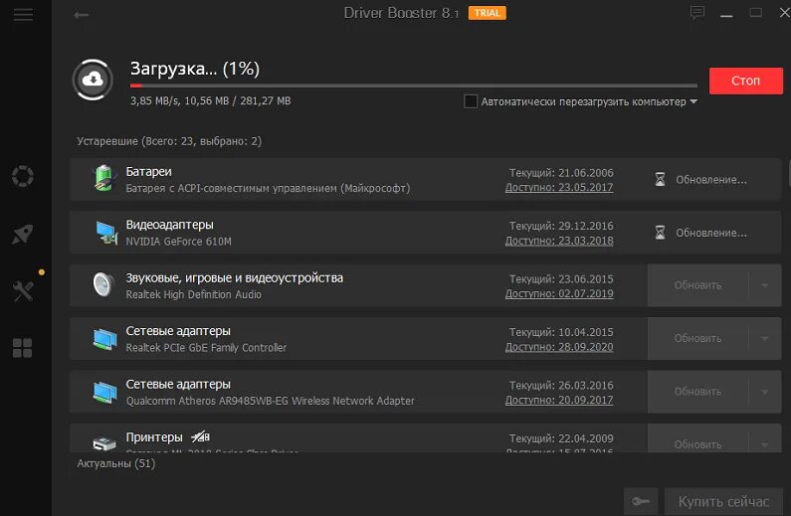Open the Action Center grid icon

[23, 348]
